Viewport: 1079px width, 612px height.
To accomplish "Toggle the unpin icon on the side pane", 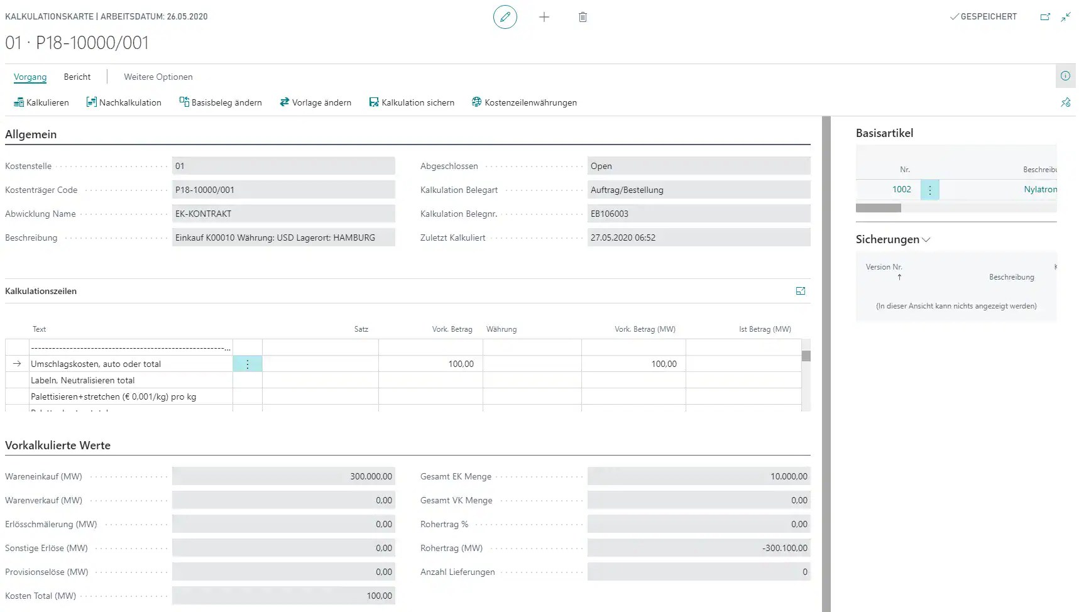I will pyautogui.click(x=1065, y=102).
